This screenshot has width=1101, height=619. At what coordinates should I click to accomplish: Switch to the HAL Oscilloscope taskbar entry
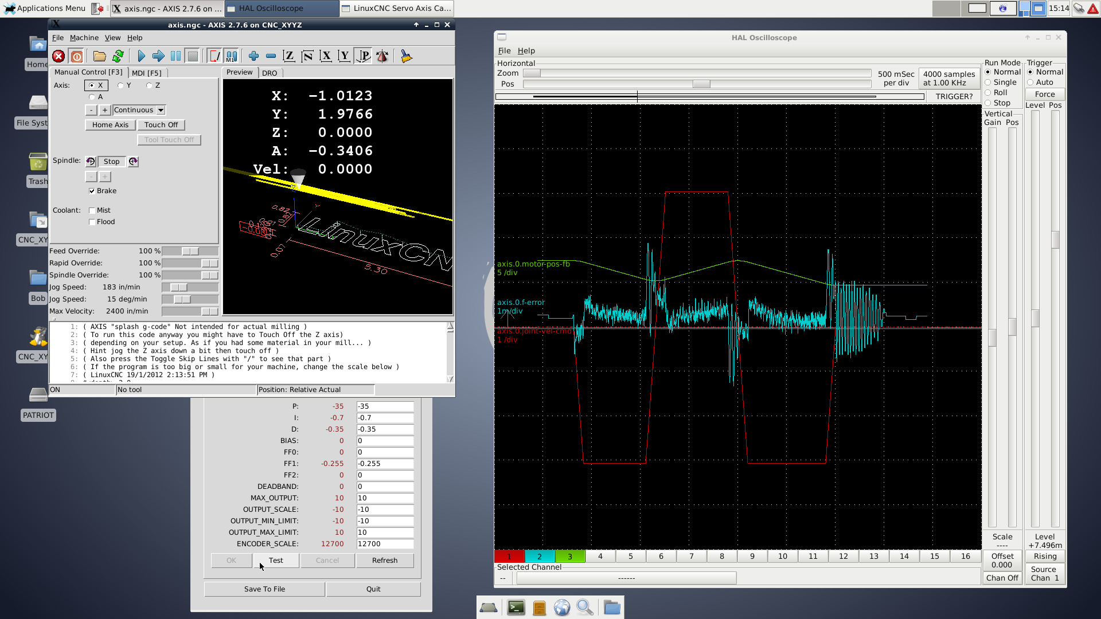pyautogui.click(x=282, y=8)
